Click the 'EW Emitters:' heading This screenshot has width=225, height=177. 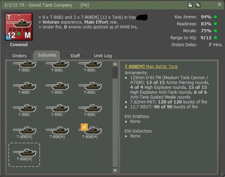tap(137, 117)
